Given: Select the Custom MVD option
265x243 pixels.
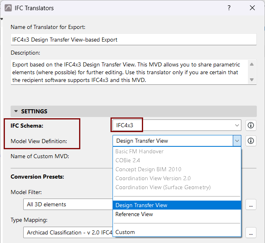Looking at the screenshot, I should click(x=177, y=232).
